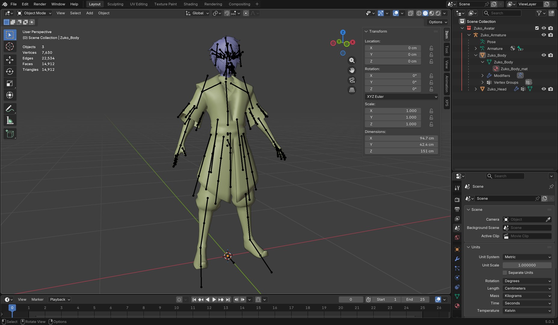Screen dimensions: 558x325
Task: Collapse the Transform panel
Action: (x=366, y=31)
